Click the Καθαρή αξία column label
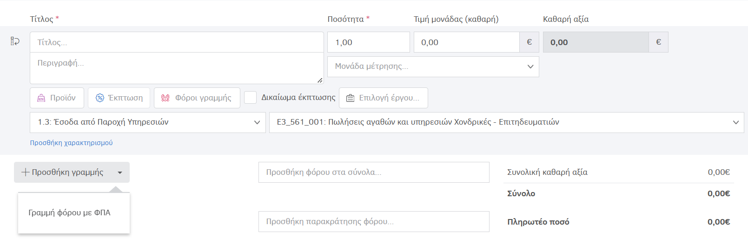Screen dimensions: 748x246 566,19
